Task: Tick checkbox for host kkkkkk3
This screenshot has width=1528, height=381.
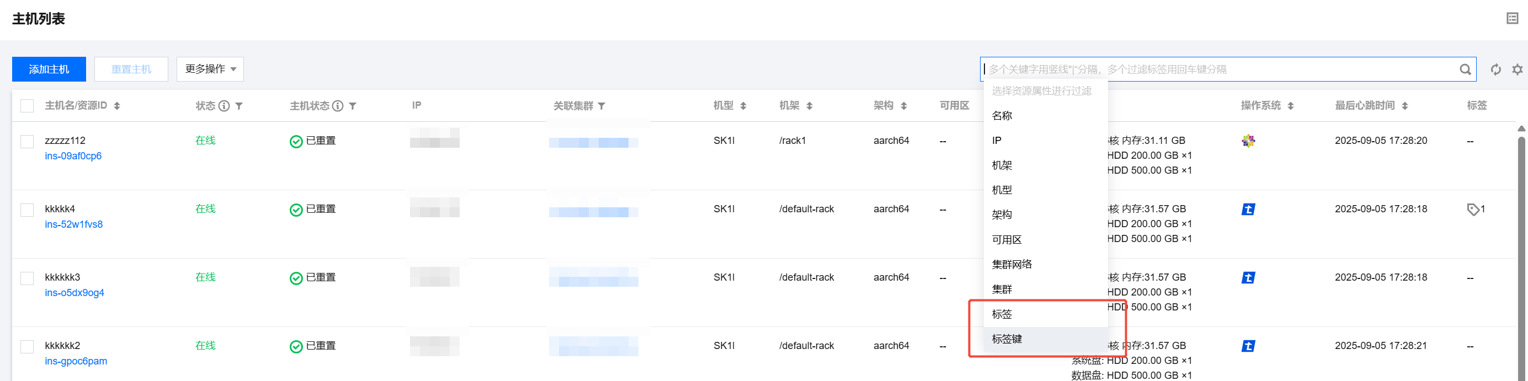Action: pos(27,278)
